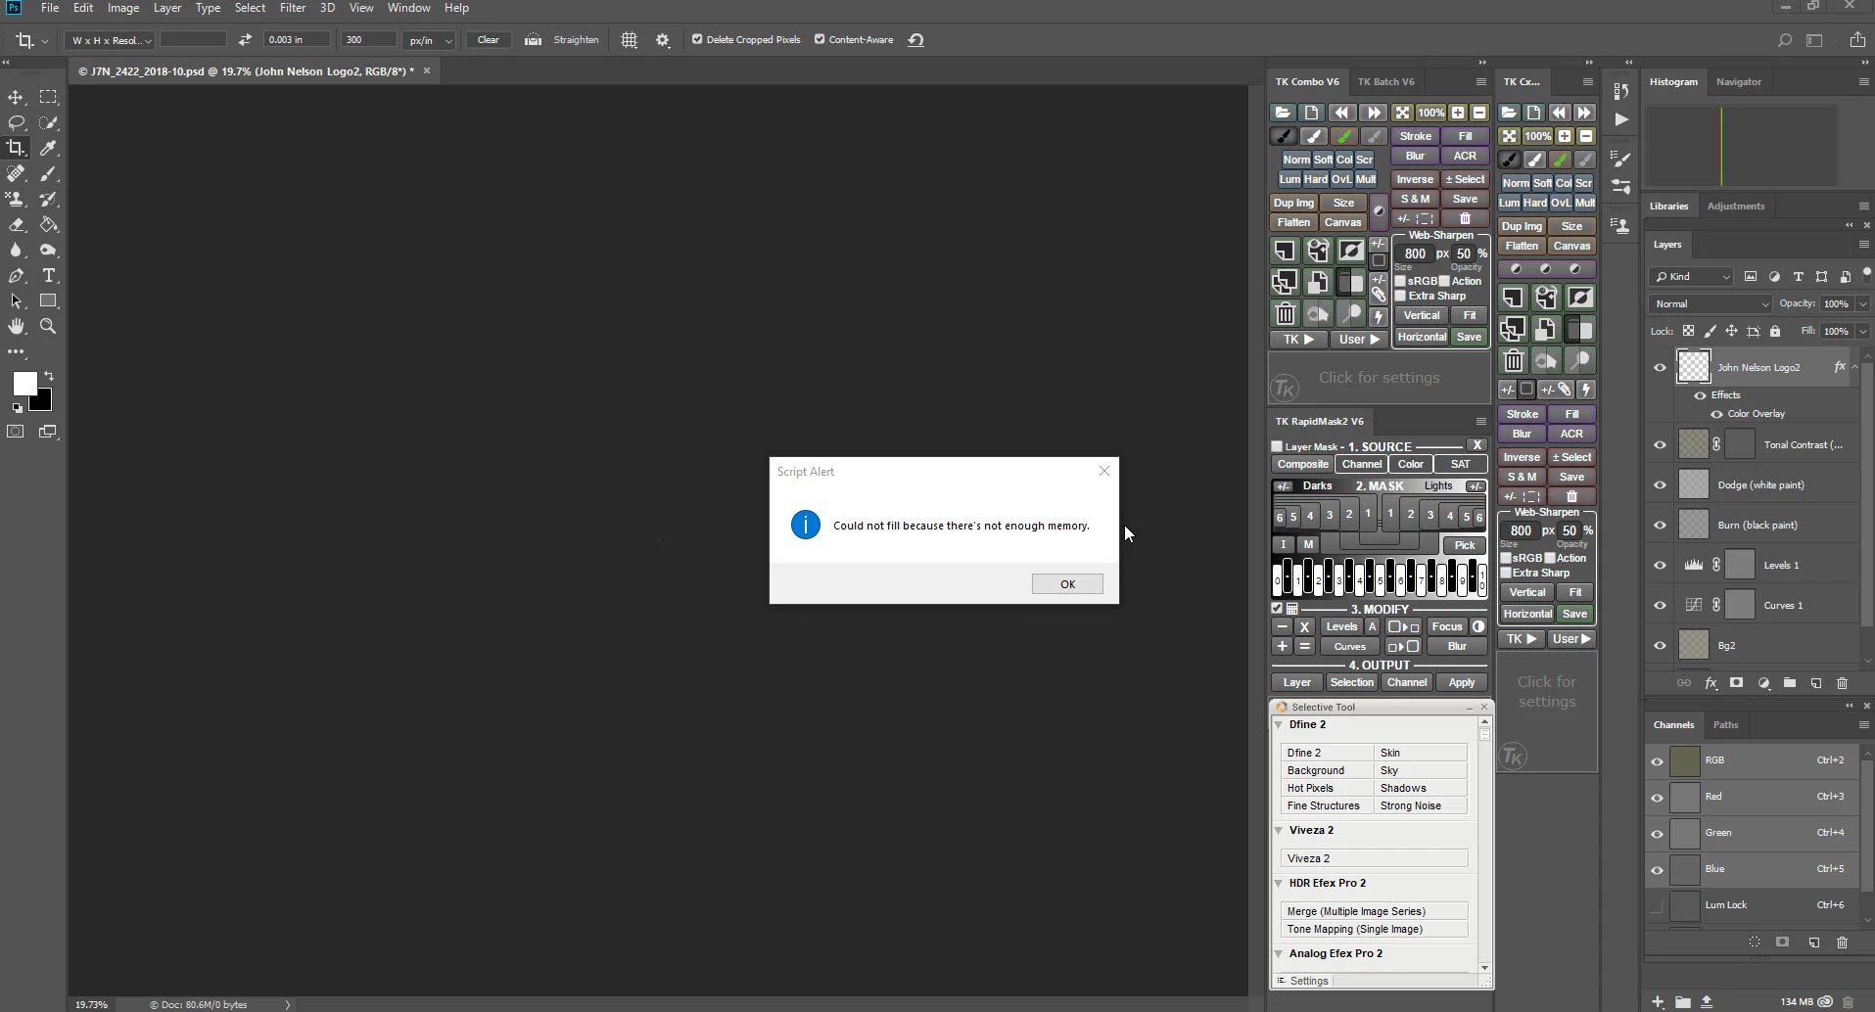Select the Move tool
The image size is (1875, 1012).
pos(17,97)
